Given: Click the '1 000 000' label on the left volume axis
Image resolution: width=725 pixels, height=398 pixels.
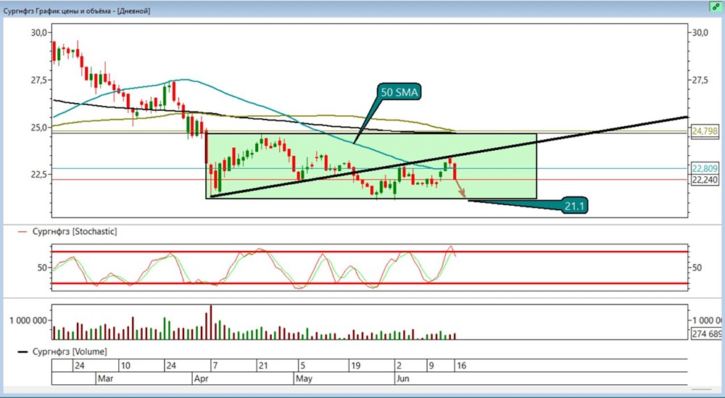Looking at the screenshot, I should click(28, 320).
